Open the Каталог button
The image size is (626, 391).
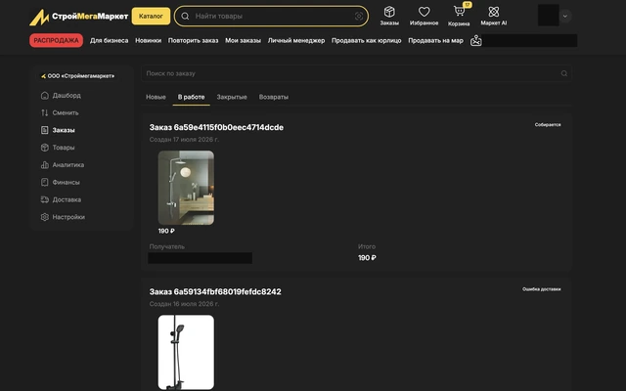151,16
